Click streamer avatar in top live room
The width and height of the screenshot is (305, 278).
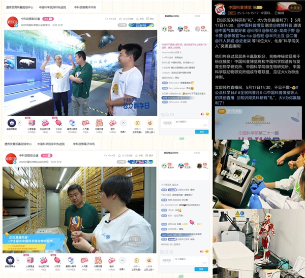pyautogui.click(x=12, y=22)
